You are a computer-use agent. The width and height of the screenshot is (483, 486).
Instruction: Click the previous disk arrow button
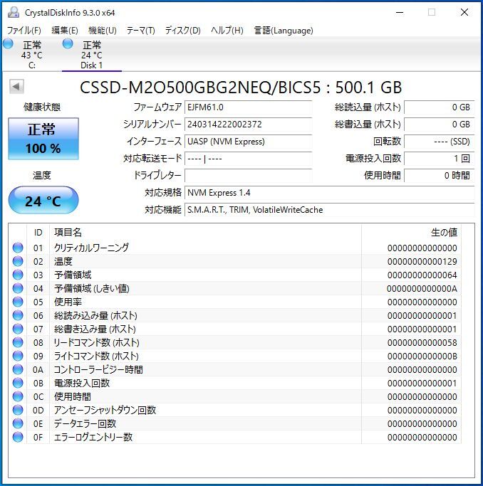(16, 87)
